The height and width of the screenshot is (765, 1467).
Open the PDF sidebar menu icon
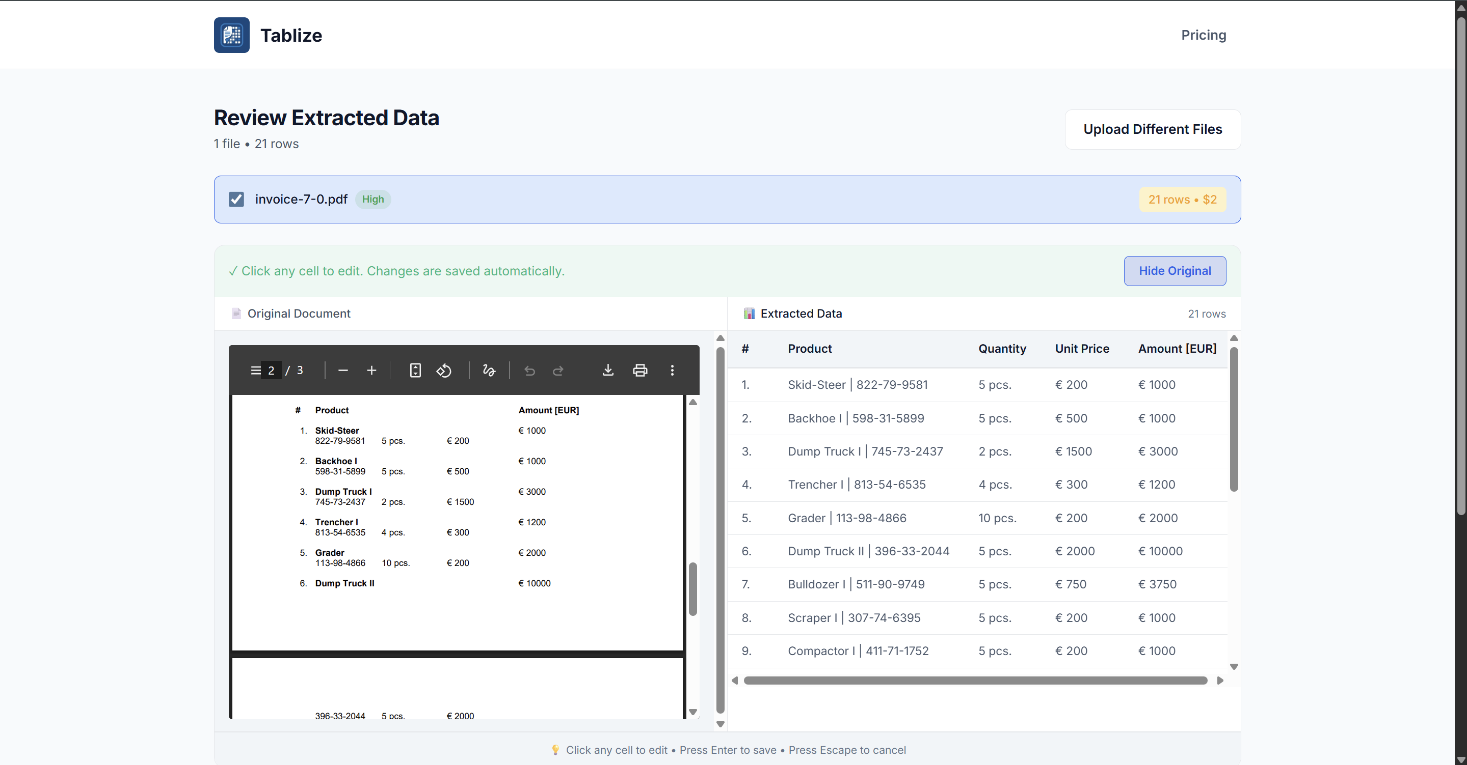point(256,370)
